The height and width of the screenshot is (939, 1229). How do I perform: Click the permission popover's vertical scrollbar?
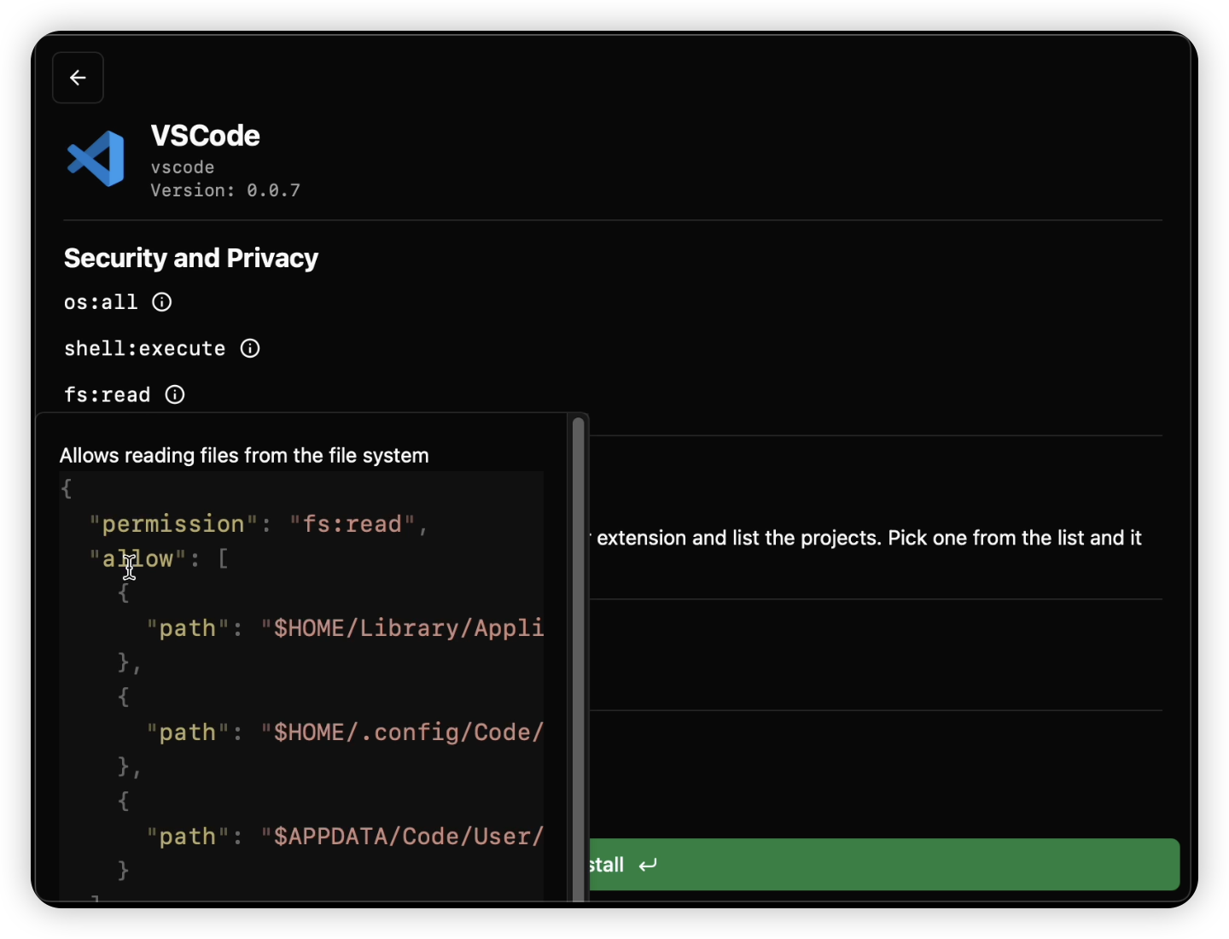point(578,657)
